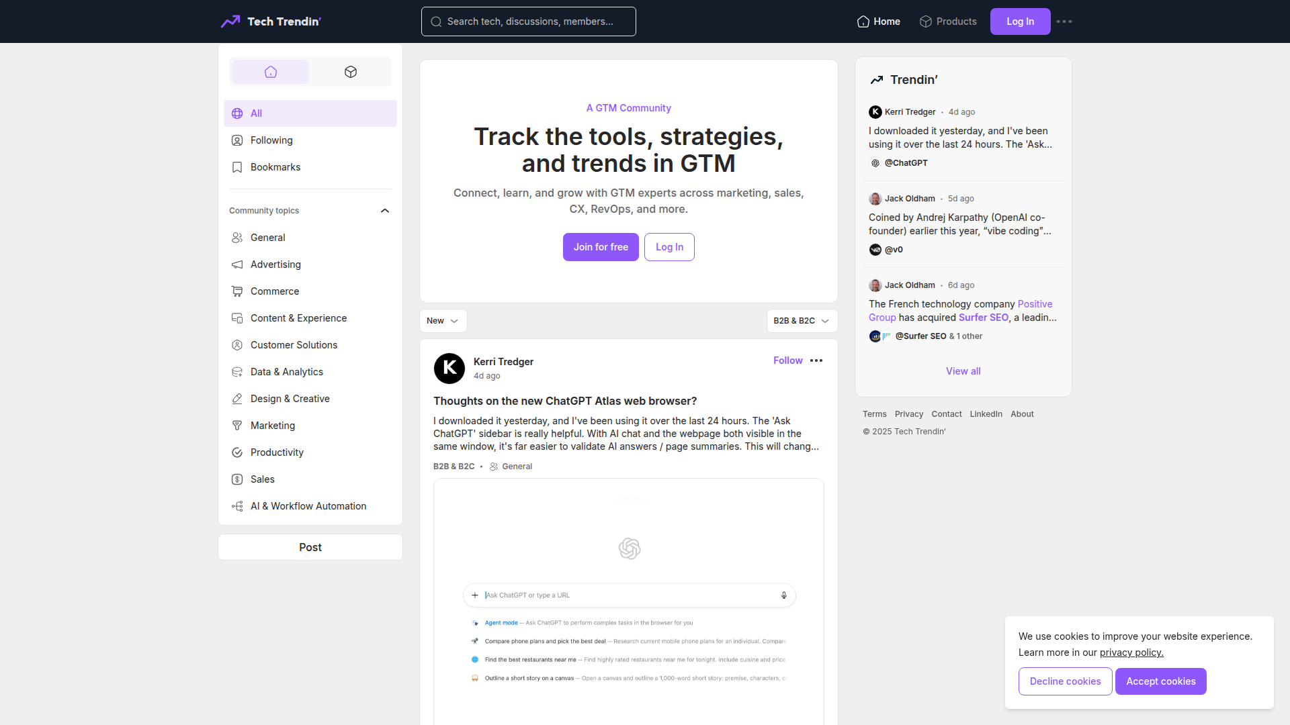Viewport: 1290px width, 725px height.
Task: Open the New sort dropdown
Action: tap(443, 321)
